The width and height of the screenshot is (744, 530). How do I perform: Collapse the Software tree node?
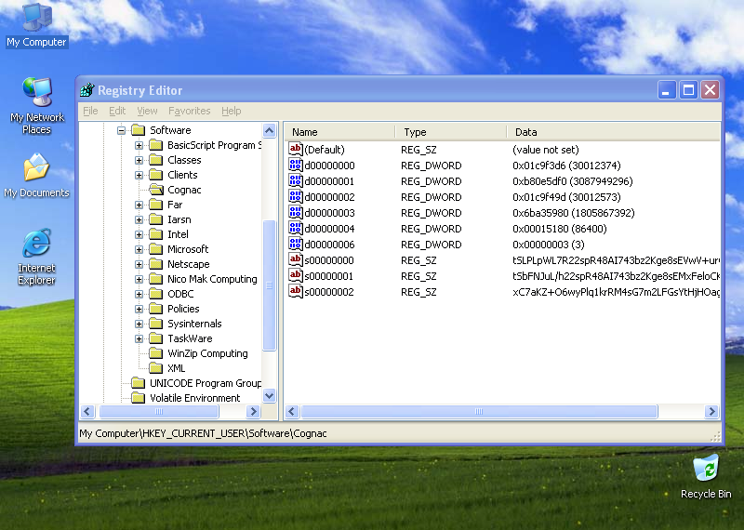pos(122,130)
